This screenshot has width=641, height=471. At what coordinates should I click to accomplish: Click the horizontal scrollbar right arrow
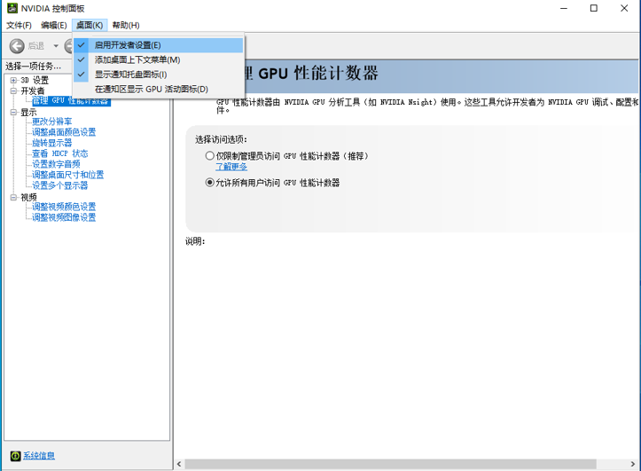[633, 464]
